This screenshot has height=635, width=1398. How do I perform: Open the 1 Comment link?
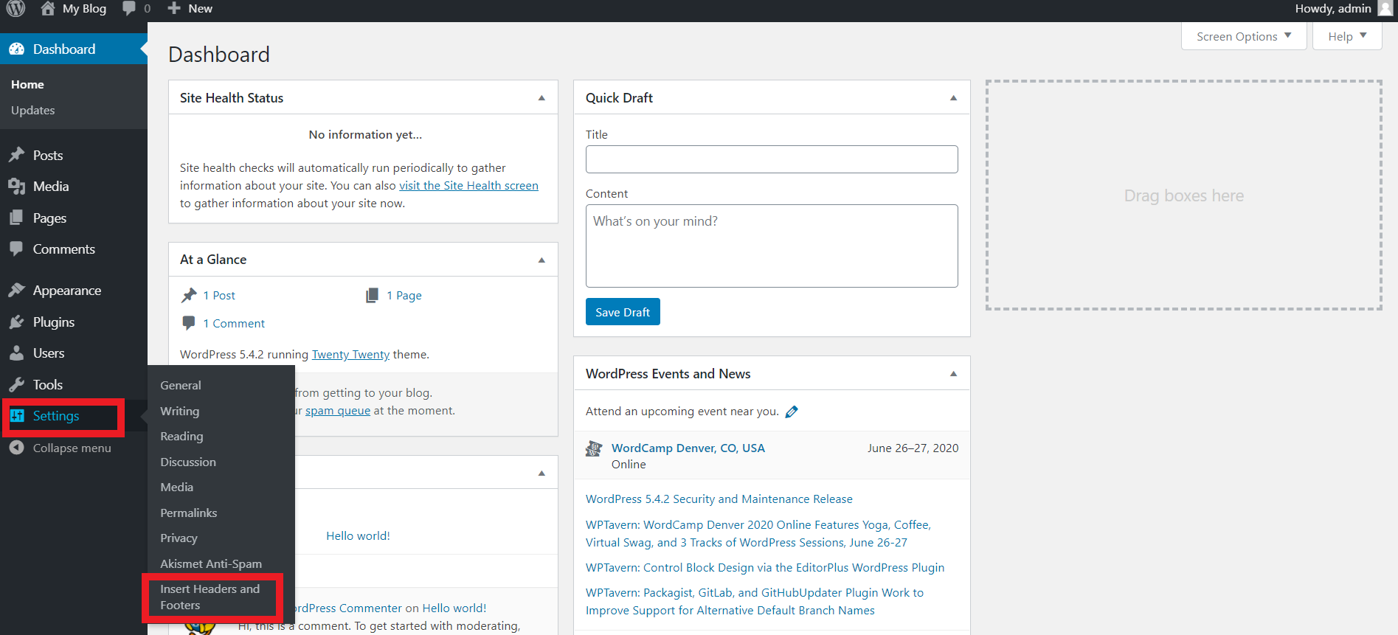pos(234,324)
